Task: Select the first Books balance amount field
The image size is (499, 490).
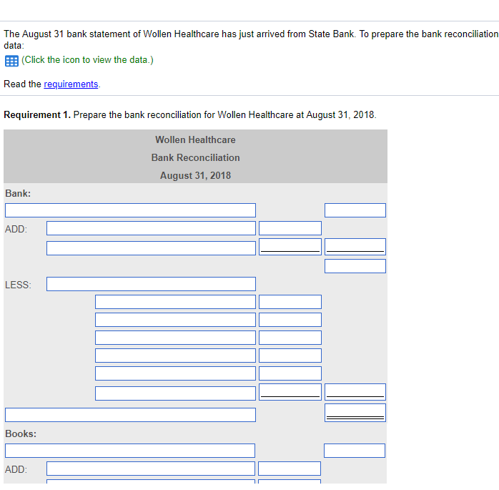Action: point(355,451)
